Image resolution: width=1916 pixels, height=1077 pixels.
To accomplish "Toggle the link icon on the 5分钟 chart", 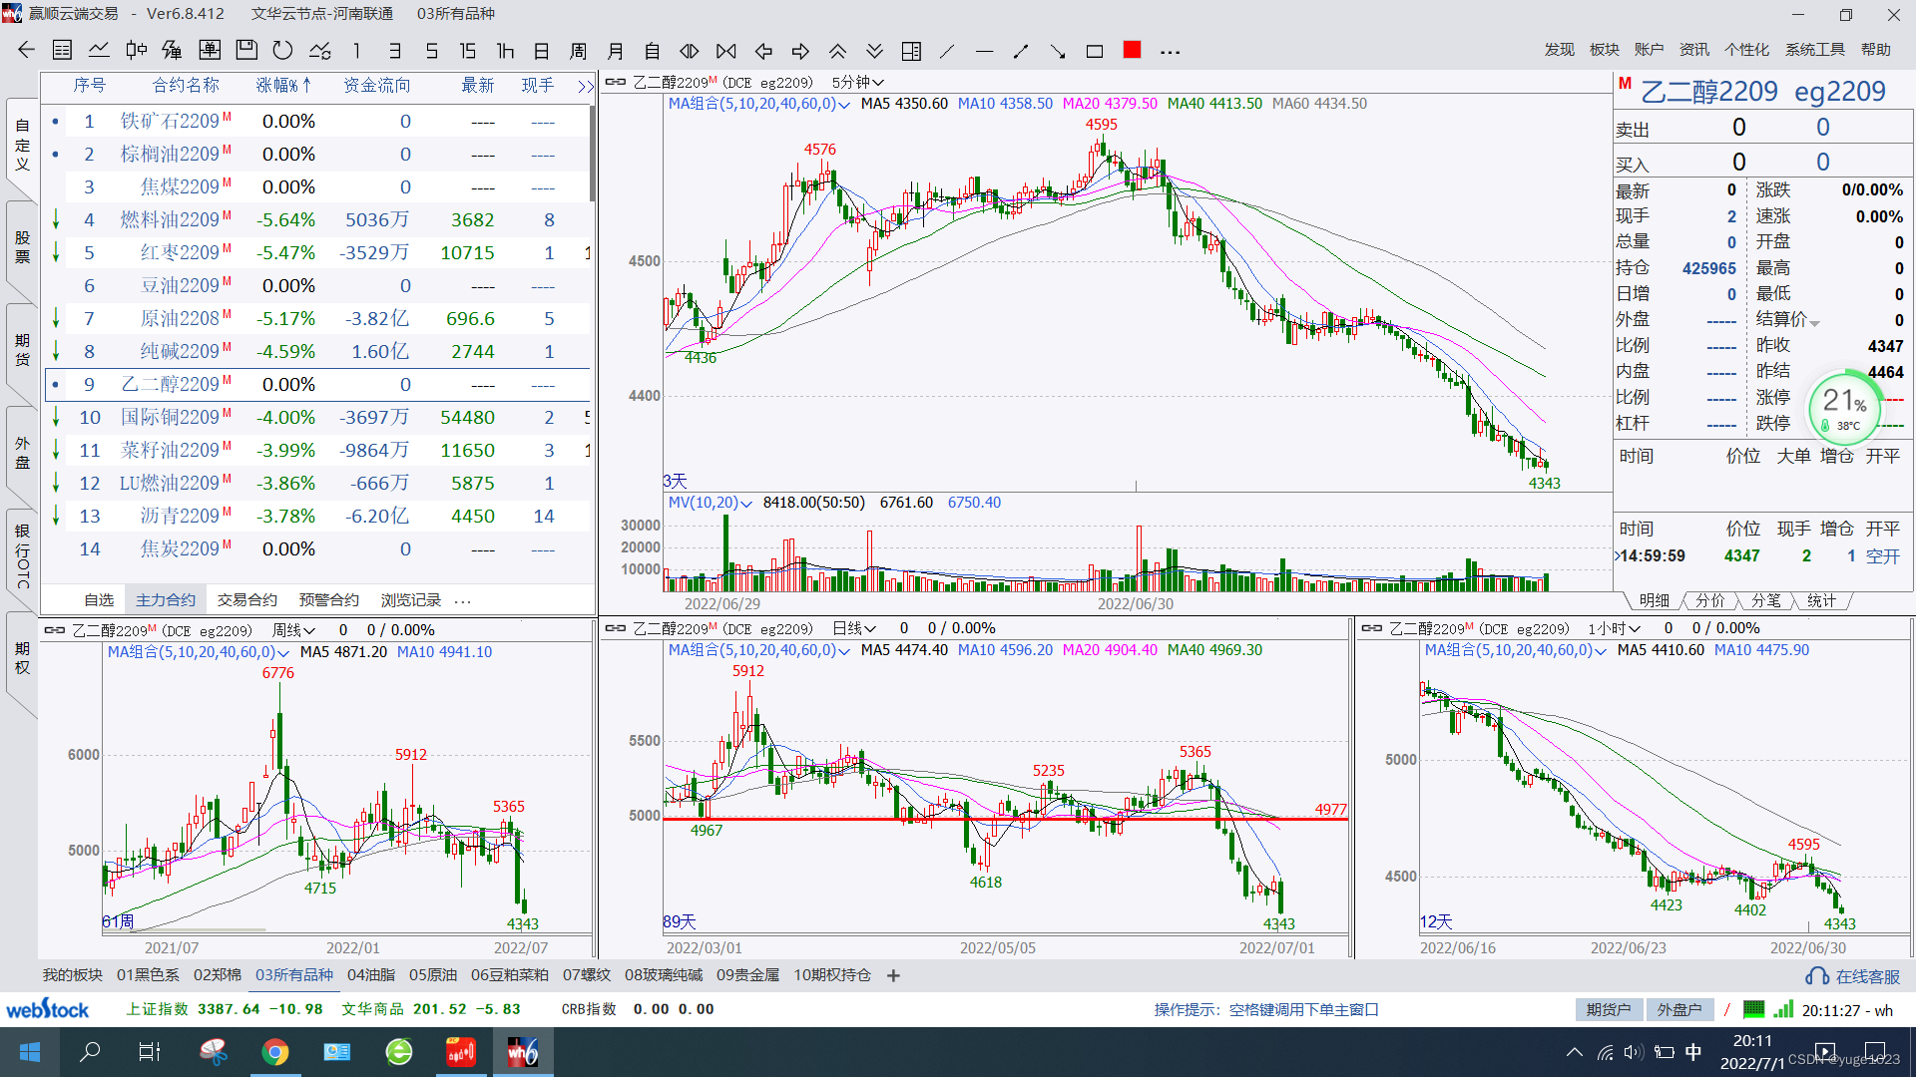I will coord(616,82).
